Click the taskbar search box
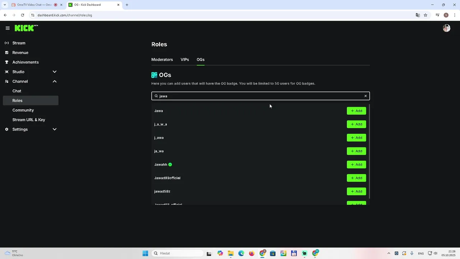Viewport: 460px width, 259px height. 178,253
